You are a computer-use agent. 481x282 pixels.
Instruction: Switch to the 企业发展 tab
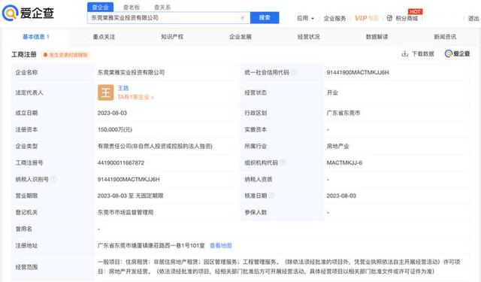tap(240, 37)
